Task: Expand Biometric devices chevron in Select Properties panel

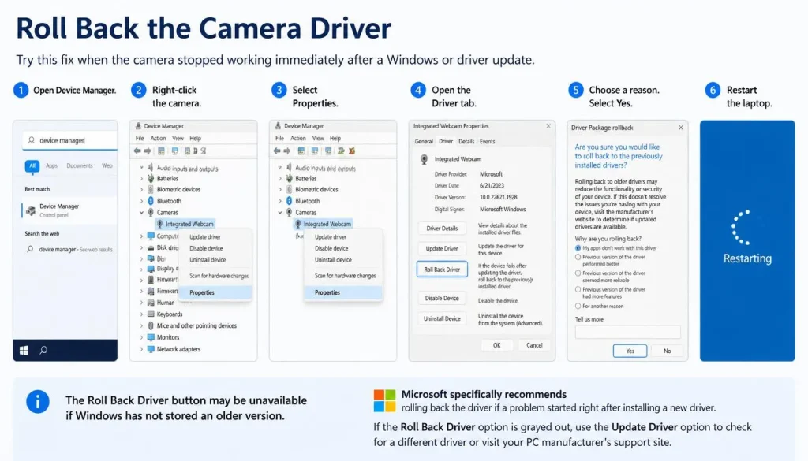Action: [280, 189]
